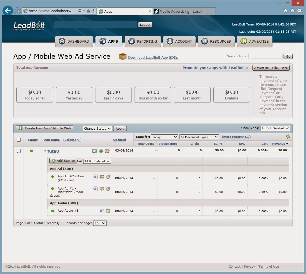Close the Apps browser tab

(x=150, y=11)
